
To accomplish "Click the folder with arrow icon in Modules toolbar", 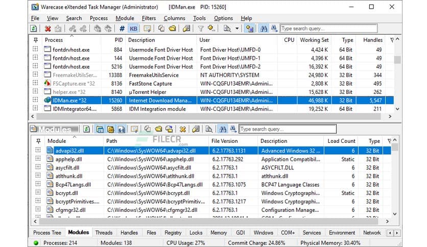I will (169, 129).
